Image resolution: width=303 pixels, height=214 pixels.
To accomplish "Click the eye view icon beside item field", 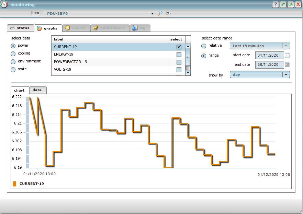I will tap(168, 13).
